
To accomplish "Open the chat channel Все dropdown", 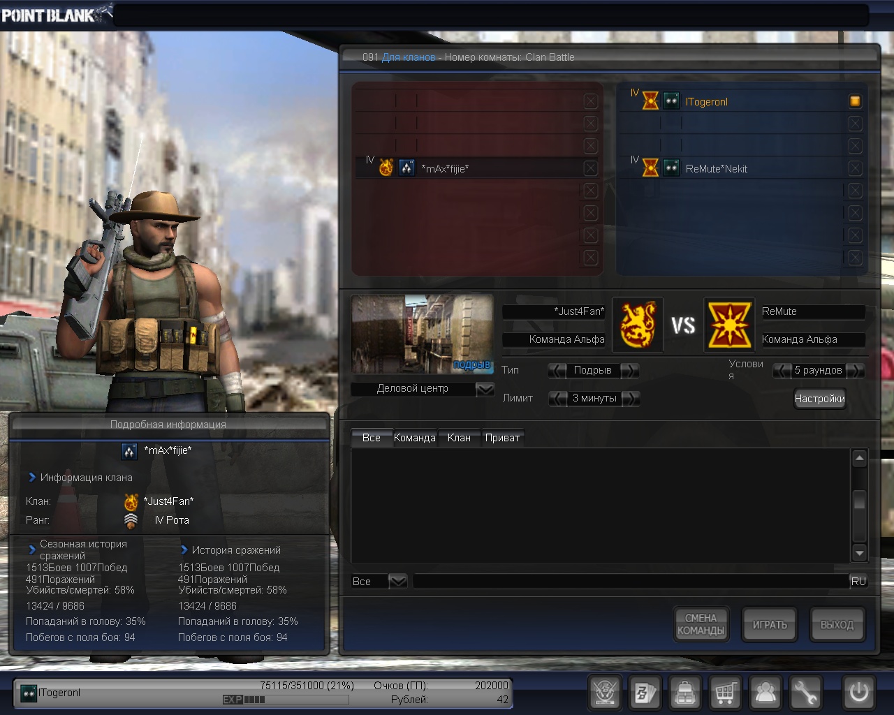I will [397, 581].
